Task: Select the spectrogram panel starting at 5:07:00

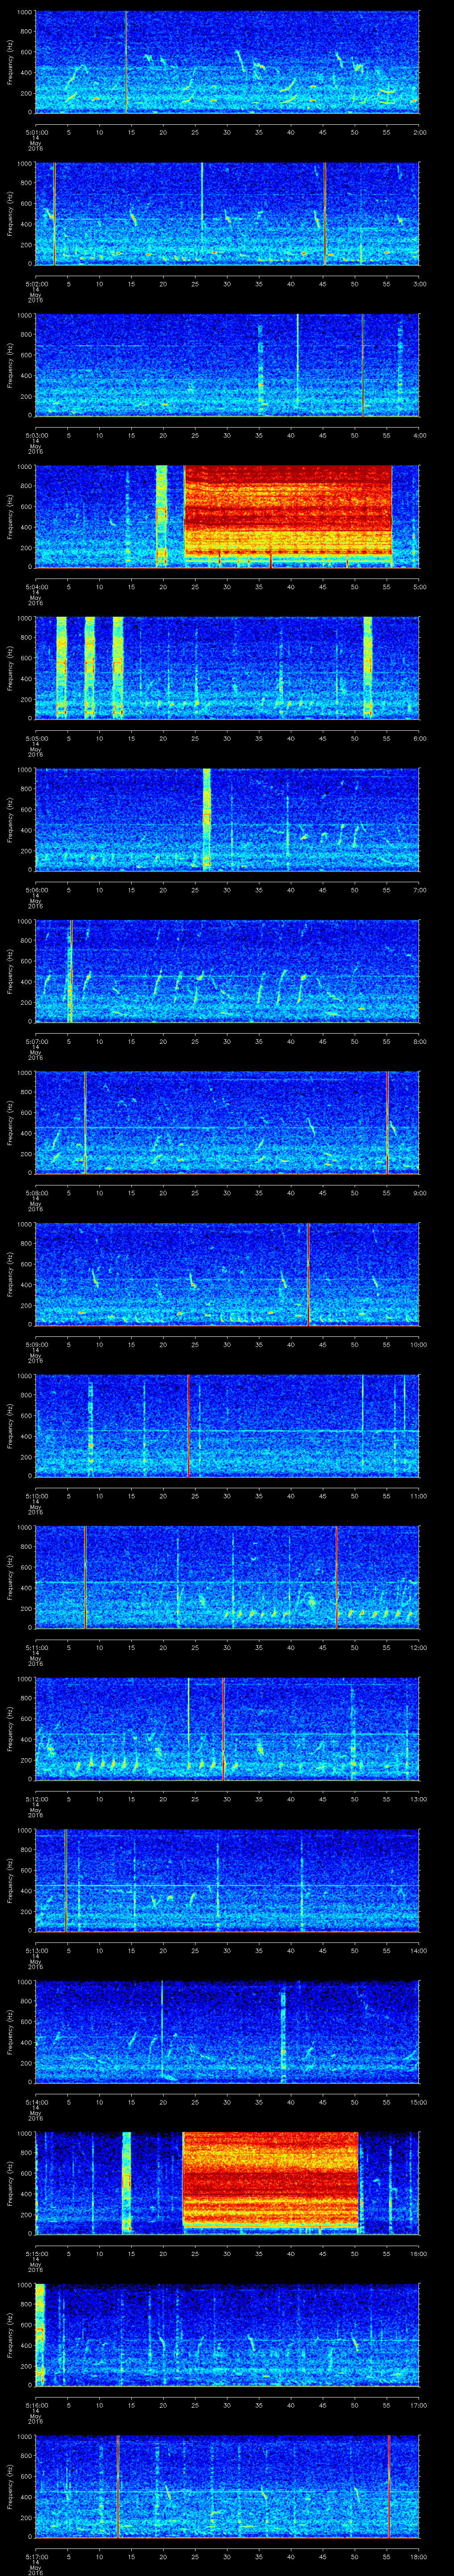Action: tap(227, 971)
